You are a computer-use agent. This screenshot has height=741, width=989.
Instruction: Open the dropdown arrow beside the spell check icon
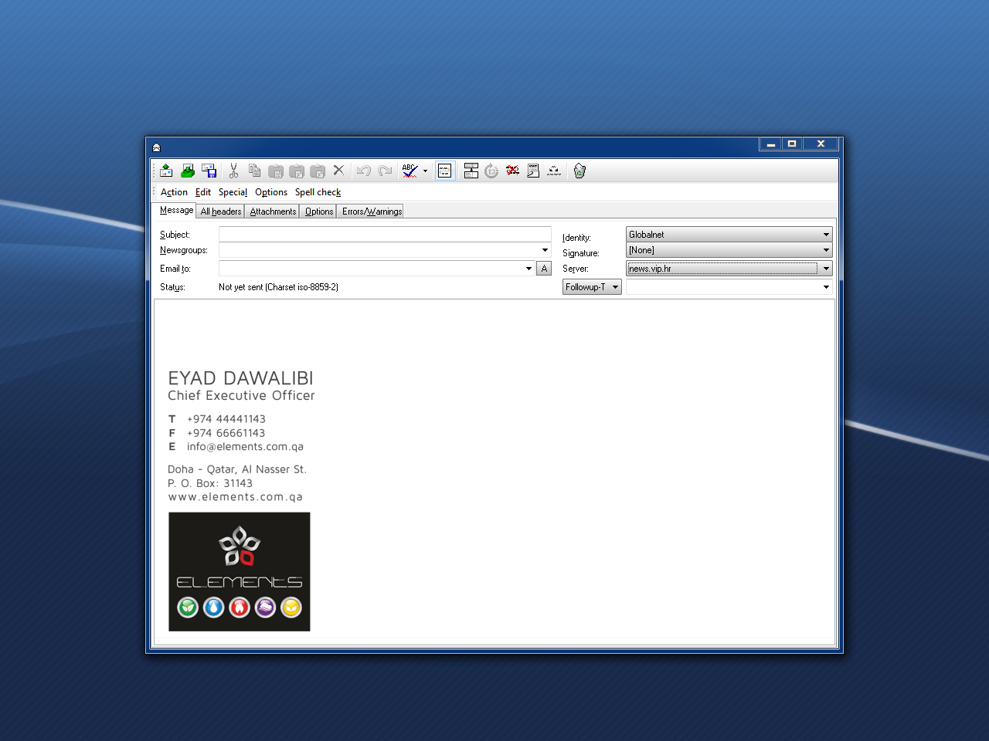point(425,171)
